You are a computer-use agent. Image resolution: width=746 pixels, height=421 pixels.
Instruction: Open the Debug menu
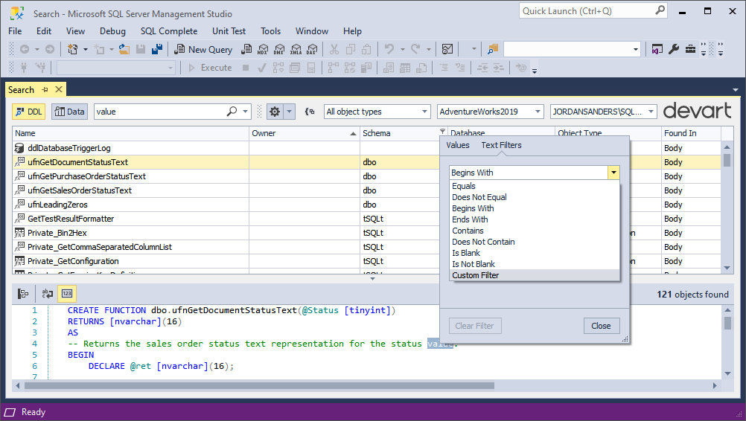112,31
